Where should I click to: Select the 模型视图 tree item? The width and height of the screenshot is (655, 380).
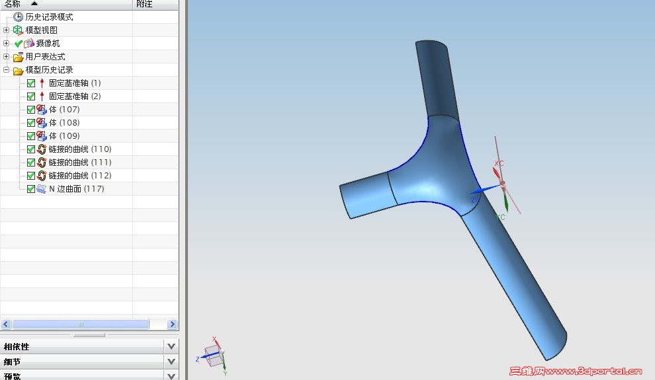(x=42, y=30)
